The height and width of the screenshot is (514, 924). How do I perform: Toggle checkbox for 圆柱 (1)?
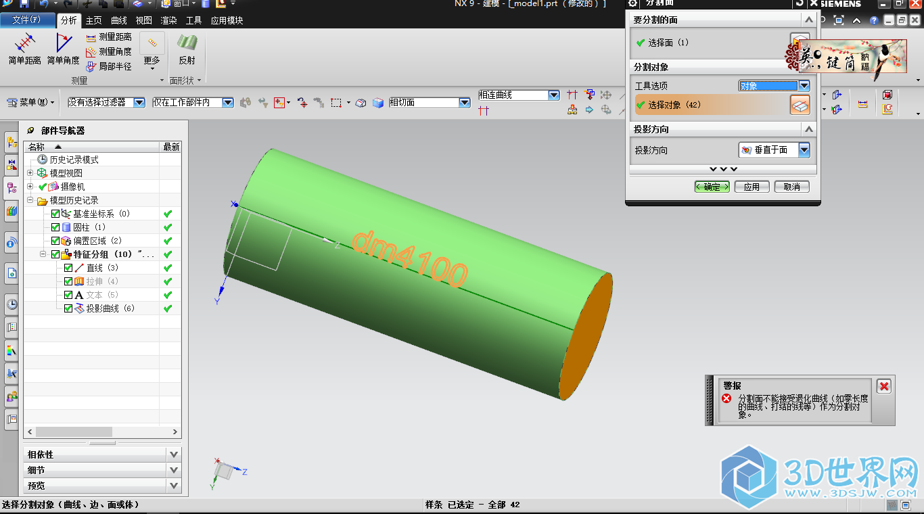click(x=55, y=227)
